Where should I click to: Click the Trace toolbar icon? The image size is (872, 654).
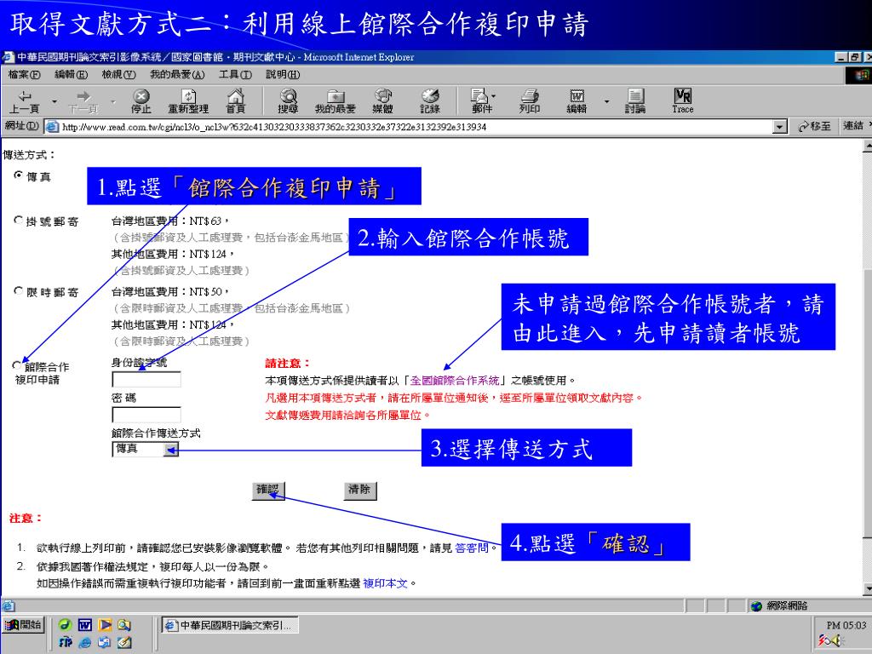tap(682, 101)
